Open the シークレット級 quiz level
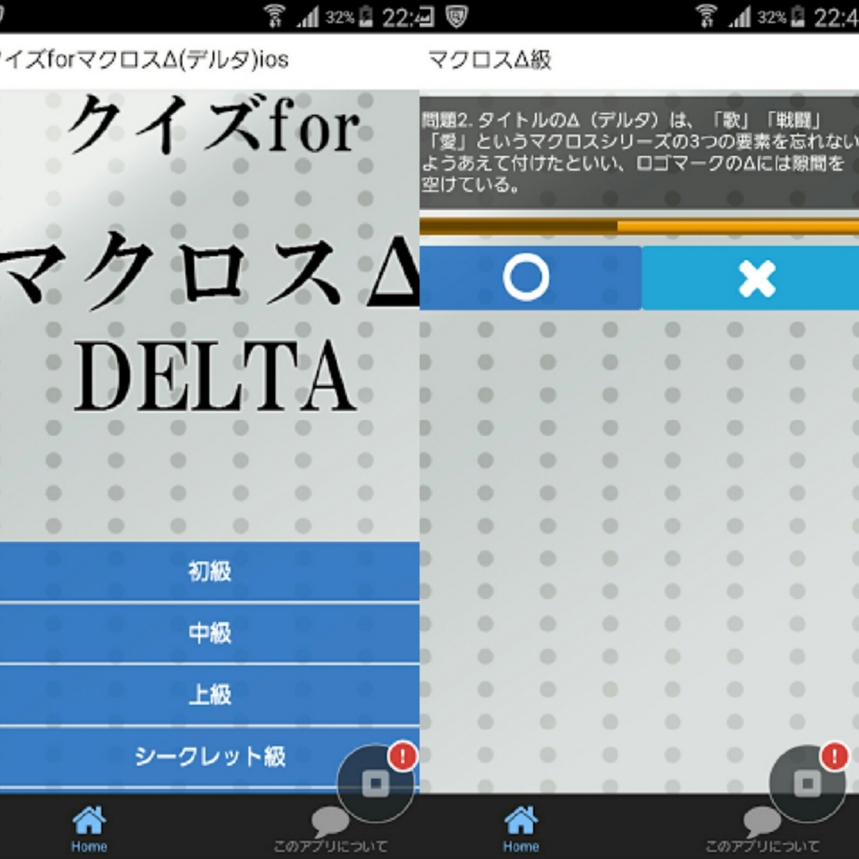Screen dimensions: 859x859 coord(209,757)
